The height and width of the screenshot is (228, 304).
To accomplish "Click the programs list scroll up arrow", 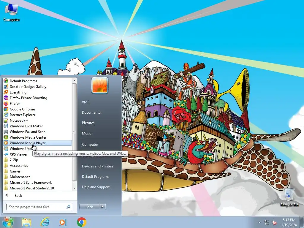I will coord(74,80).
